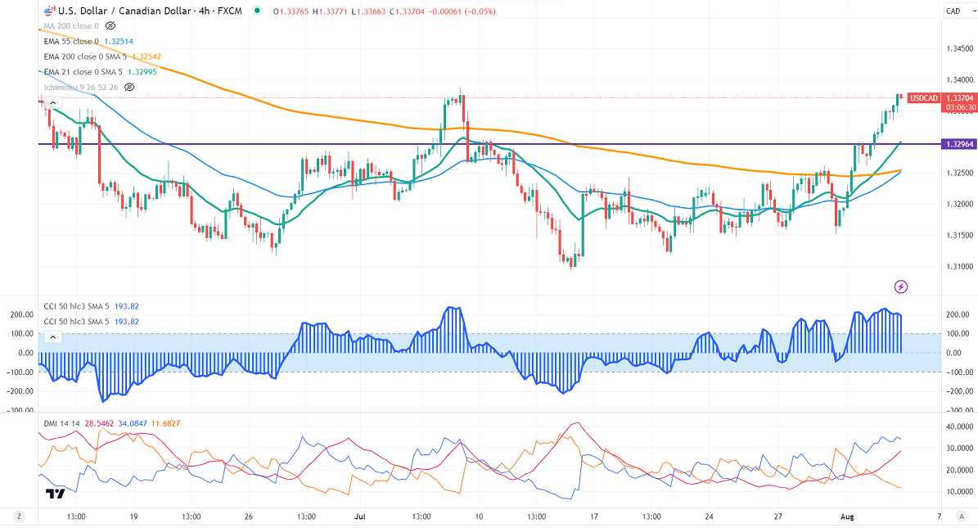Click the EMA 55 value 1.32514
Screen dimensions: 978x528
point(119,41)
